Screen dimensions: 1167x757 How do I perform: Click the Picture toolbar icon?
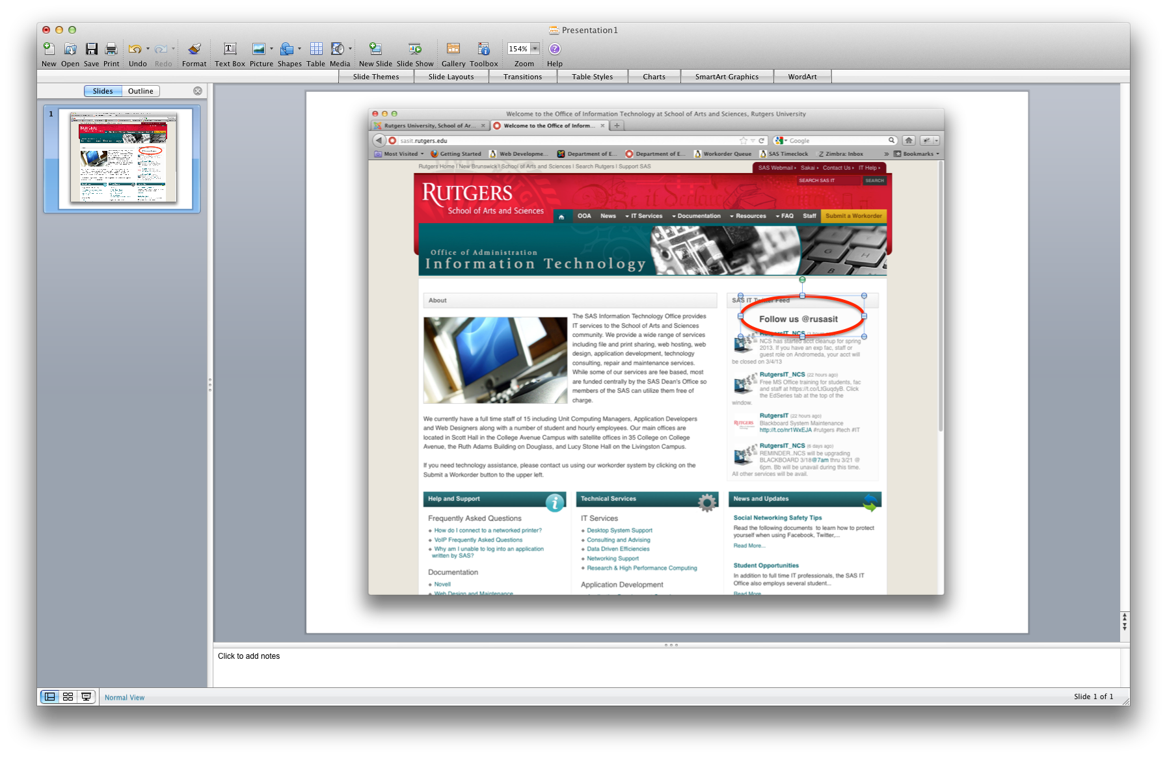pos(258,49)
